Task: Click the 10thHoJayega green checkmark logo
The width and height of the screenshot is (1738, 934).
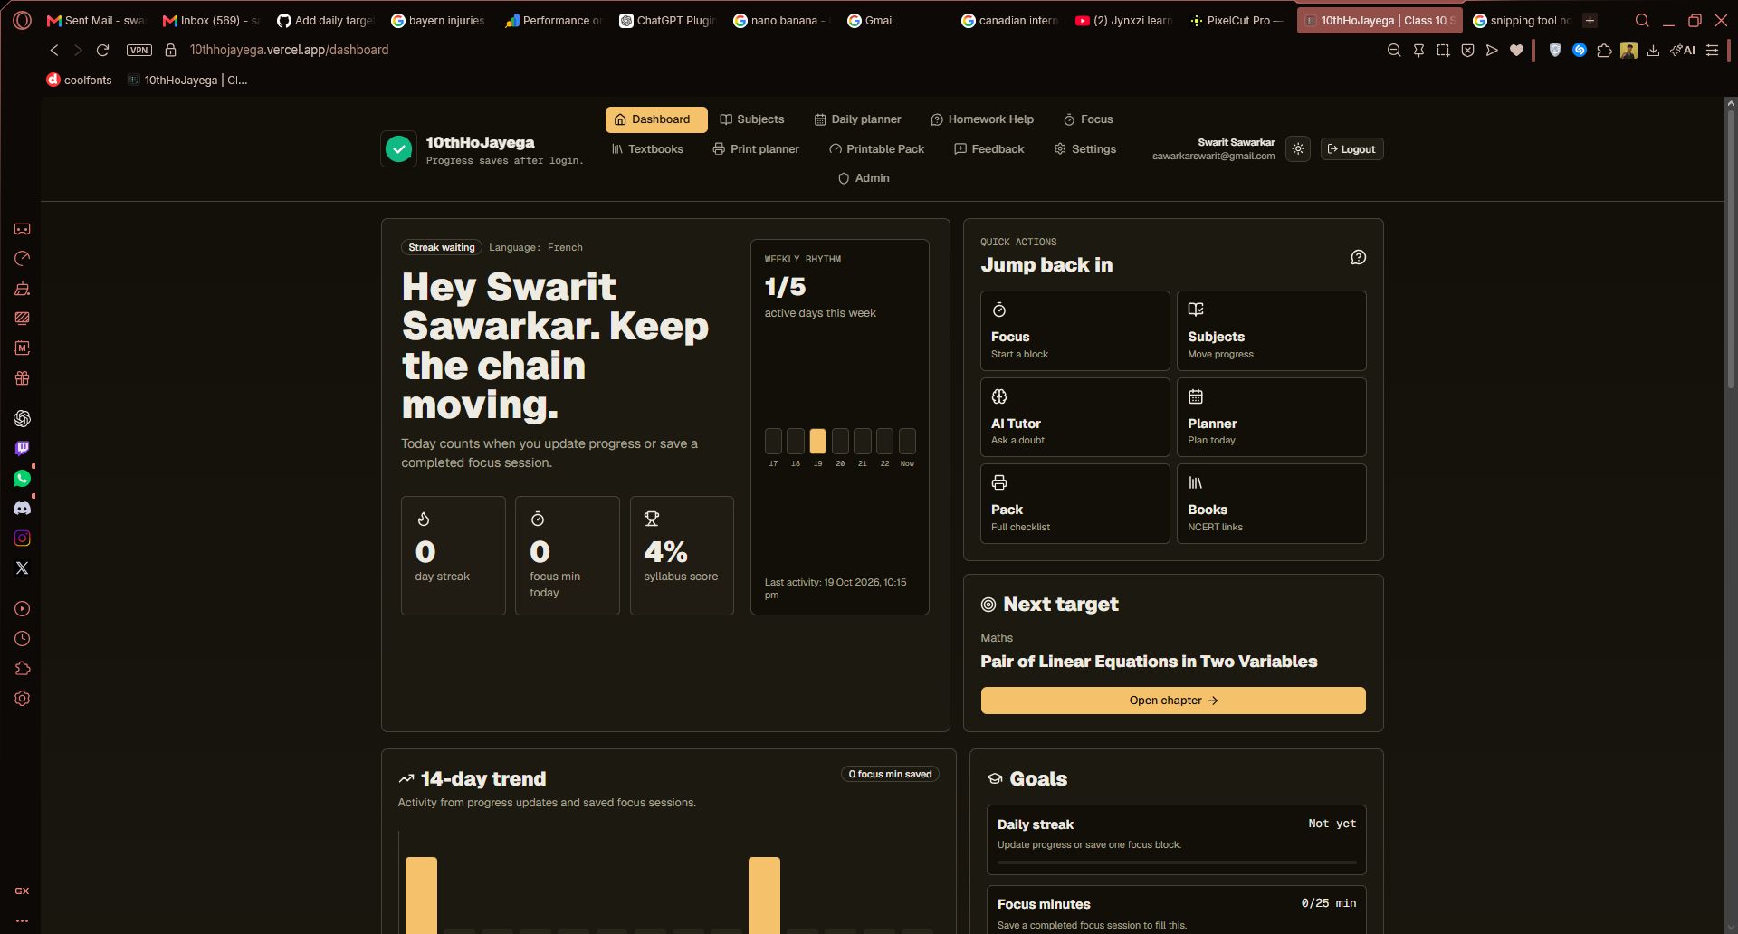Action: (x=398, y=149)
